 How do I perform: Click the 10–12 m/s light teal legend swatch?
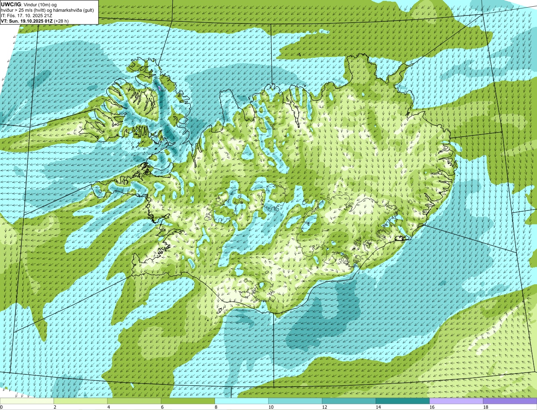click(295, 401)
